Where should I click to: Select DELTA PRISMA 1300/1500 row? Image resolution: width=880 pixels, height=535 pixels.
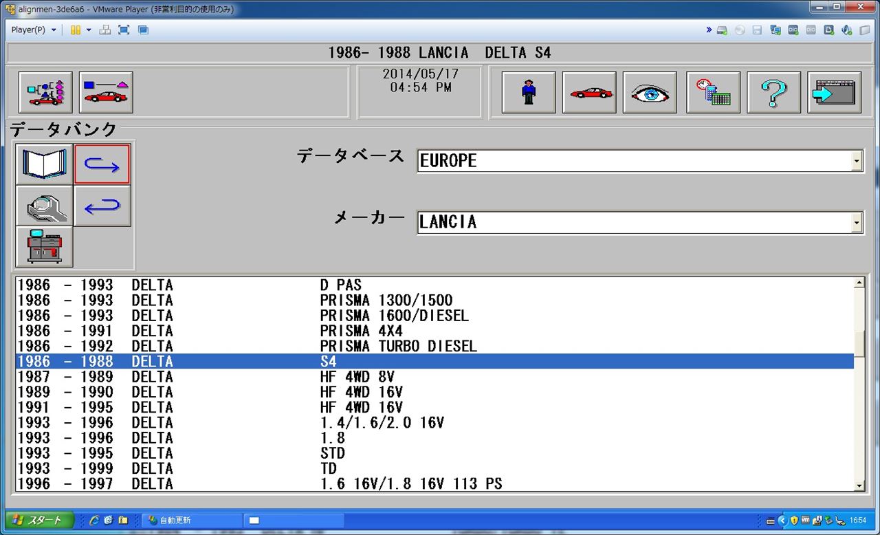click(434, 301)
